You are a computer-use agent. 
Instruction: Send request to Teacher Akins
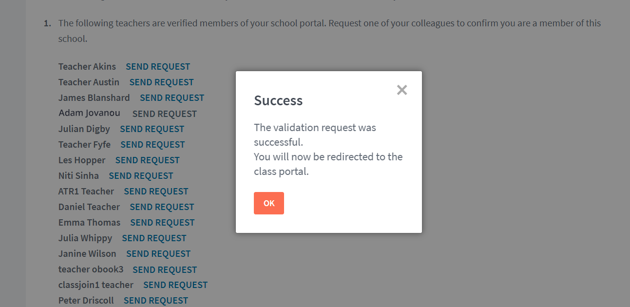click(x=158, y=67)
